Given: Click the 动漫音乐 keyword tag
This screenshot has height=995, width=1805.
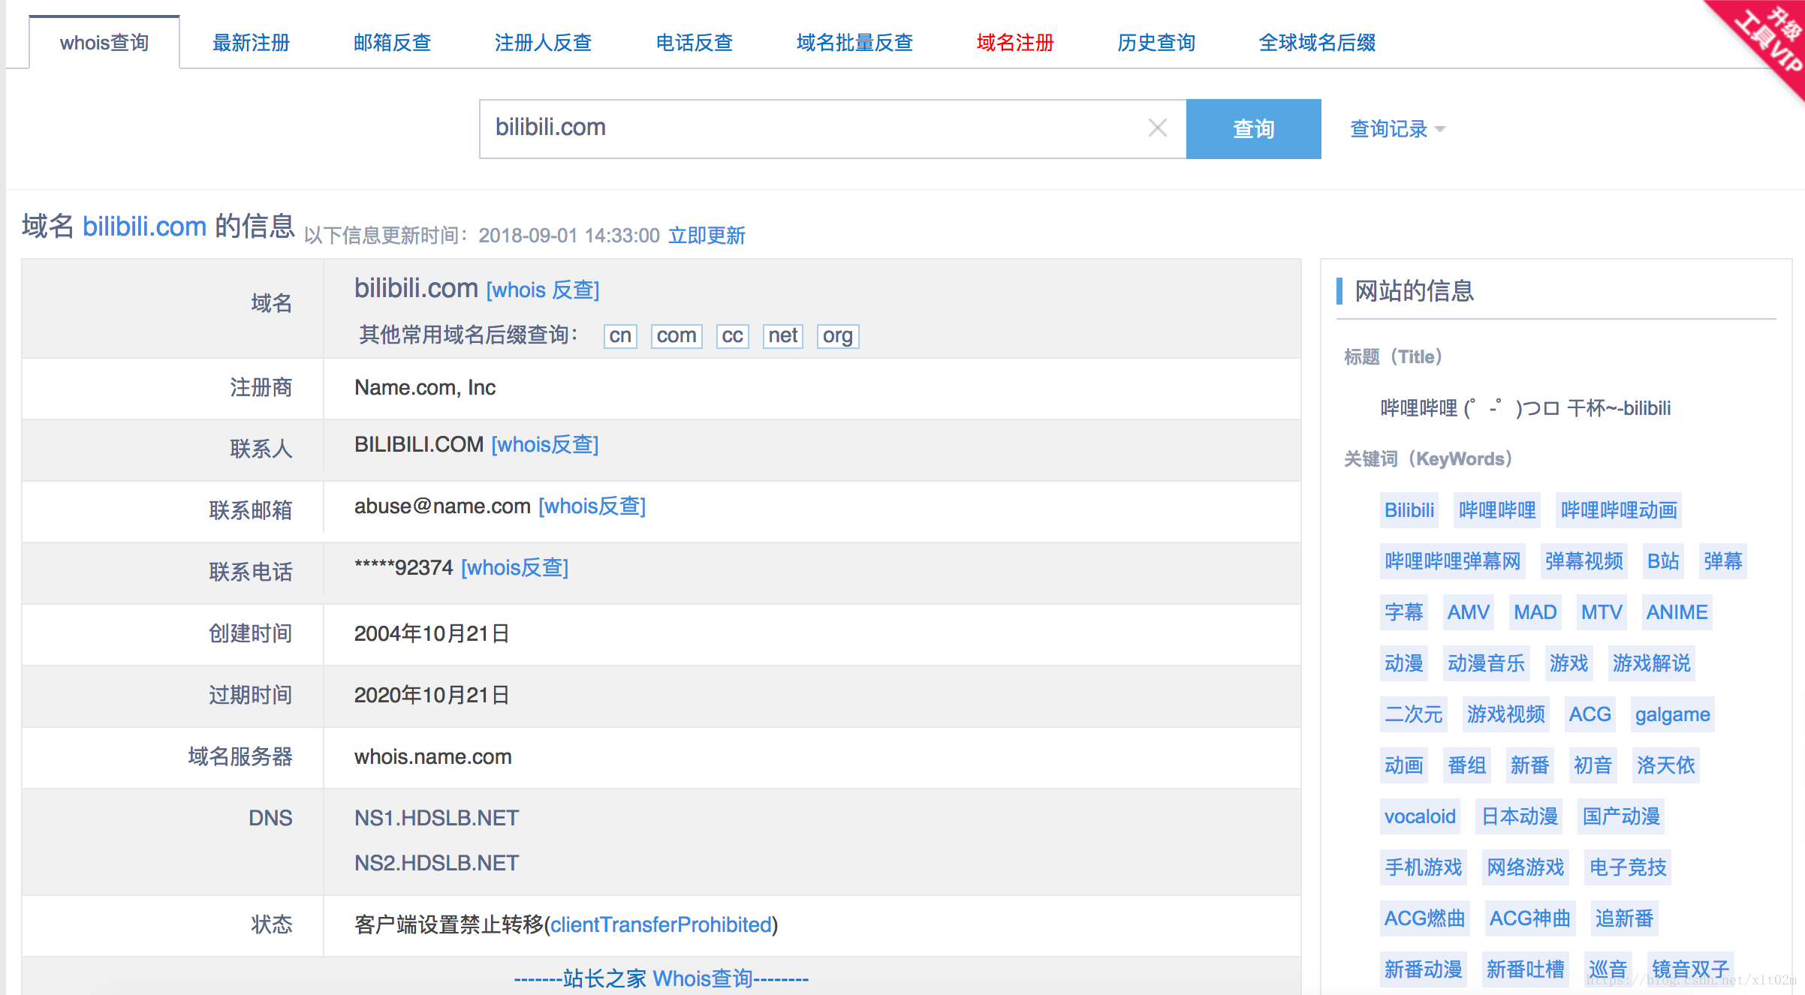Looking at the screenshot, I should 1486,663.
